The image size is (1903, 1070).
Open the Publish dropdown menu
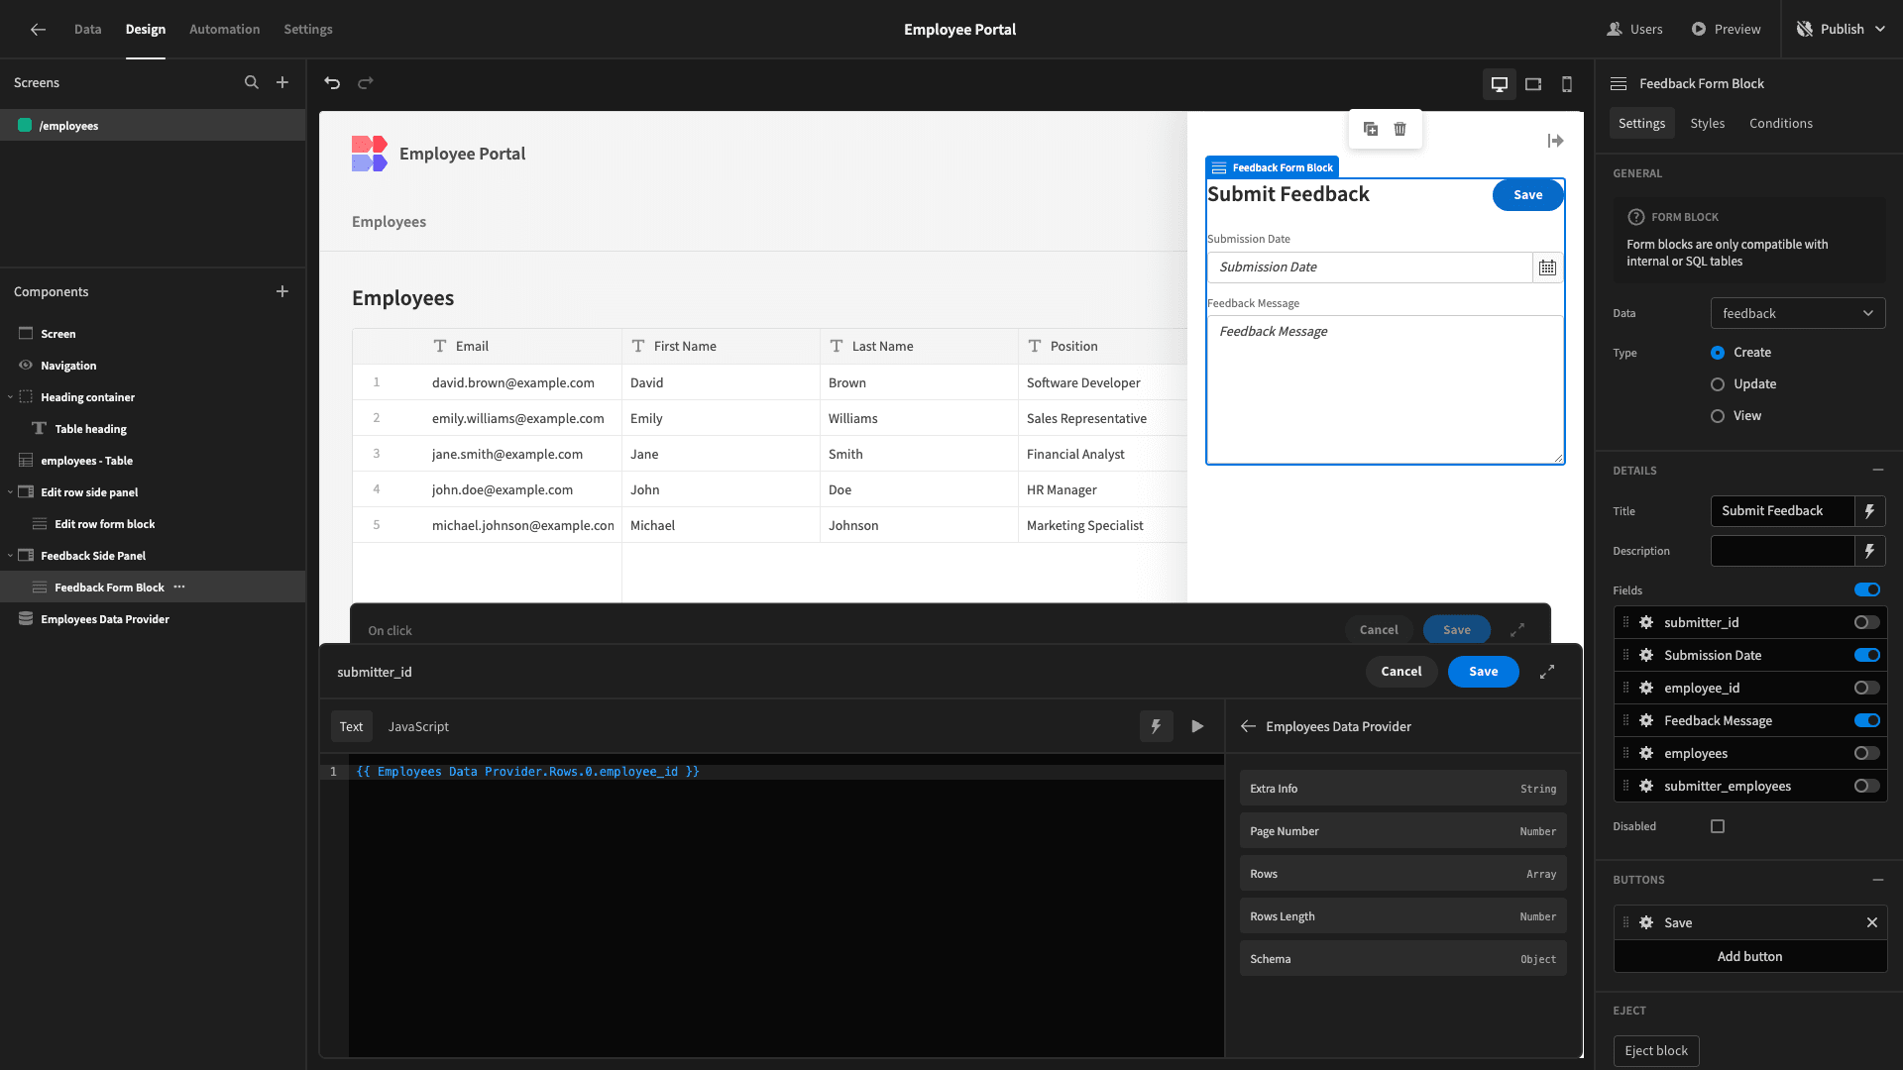click(x=1841, y=30)
